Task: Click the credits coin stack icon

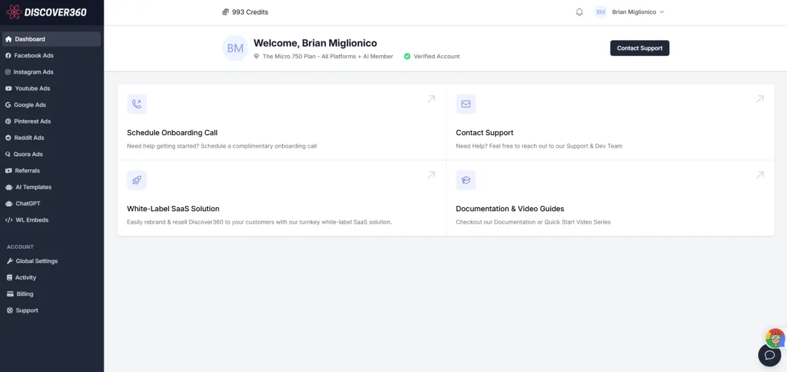Action: tap(226, 12)
